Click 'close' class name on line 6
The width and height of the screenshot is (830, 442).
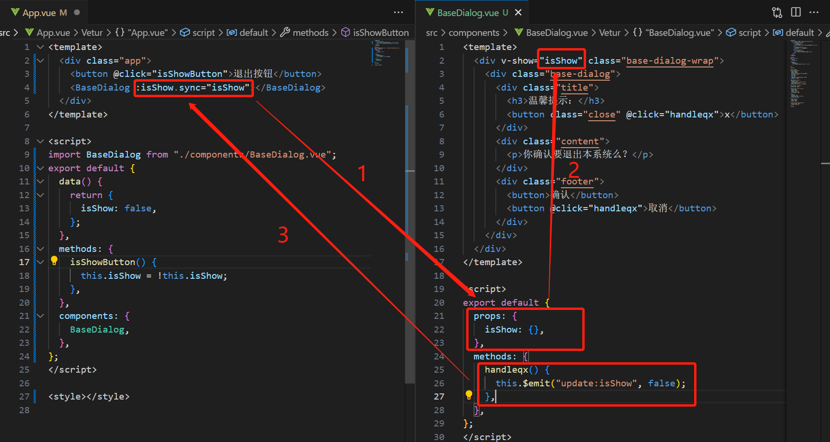[602, 114]
